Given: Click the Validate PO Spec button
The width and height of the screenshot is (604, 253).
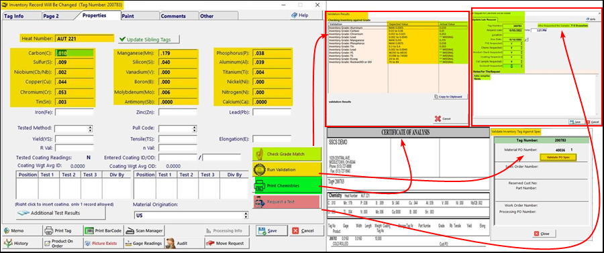Looking at the screenshot, I should pos(558,157).
